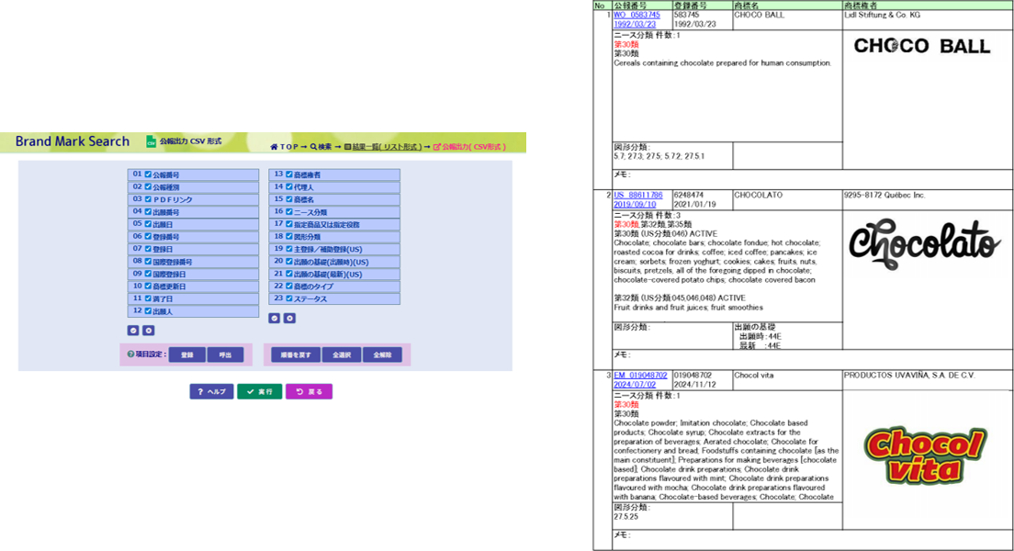Click the 'PRODUCTOS UVAVIÑA, S.A. DE C.V.' cell
The height and width of the screenshot is (551, 1014).
tap(928, 379)
